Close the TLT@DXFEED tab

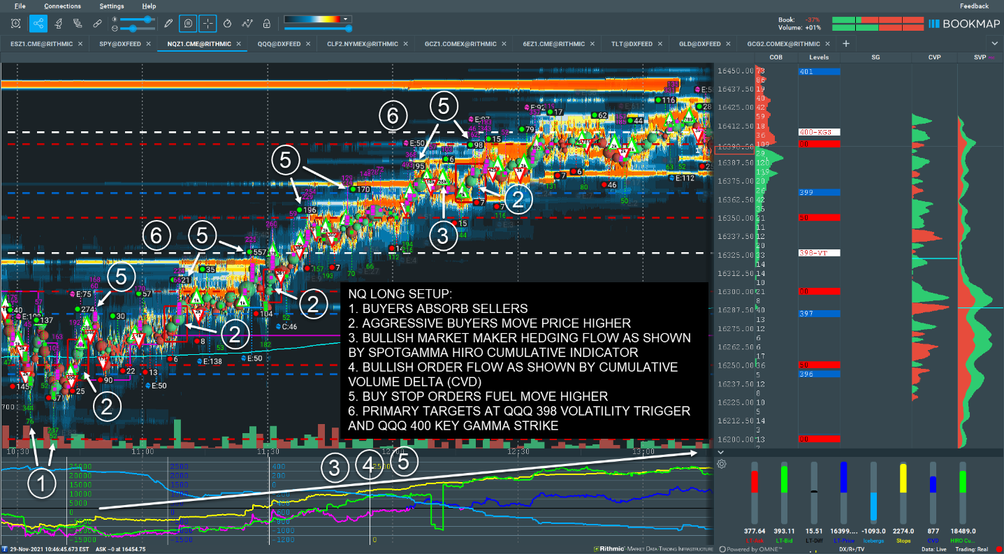pyautogui.click(x=660, y=44)
